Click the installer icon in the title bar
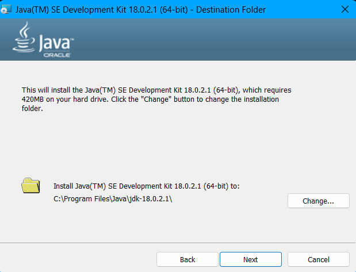356x272 pixels. (7, 9)
